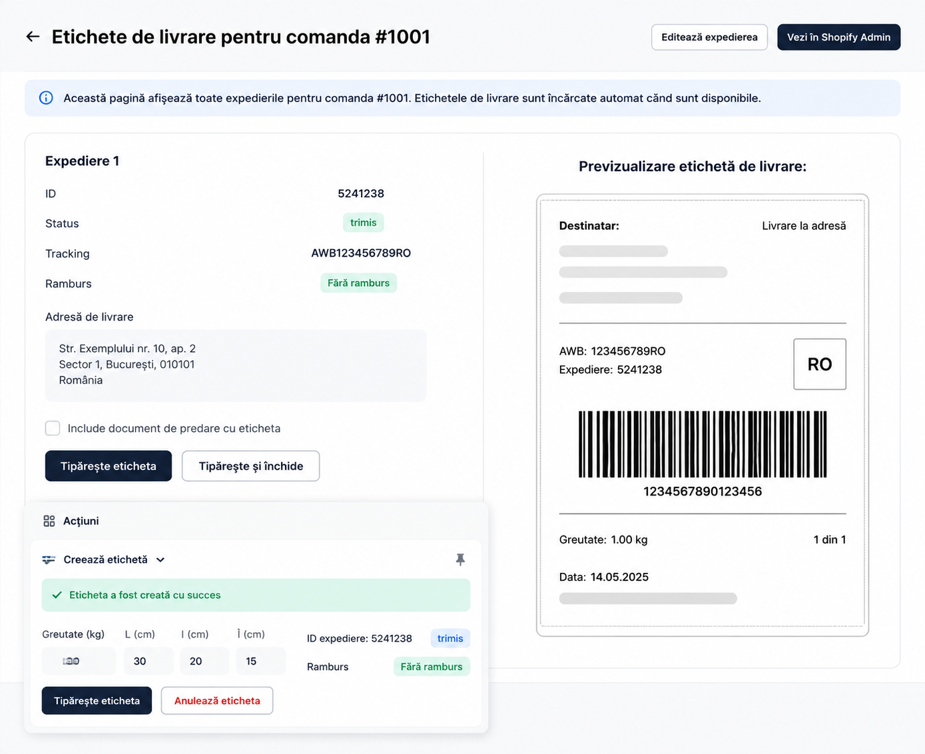
Task: Click the Expediere 1 heading
Action: (x=83, y=161)
